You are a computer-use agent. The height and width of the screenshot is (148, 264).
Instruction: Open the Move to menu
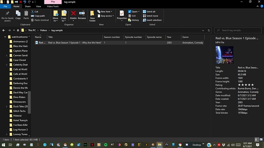(55, 16)
